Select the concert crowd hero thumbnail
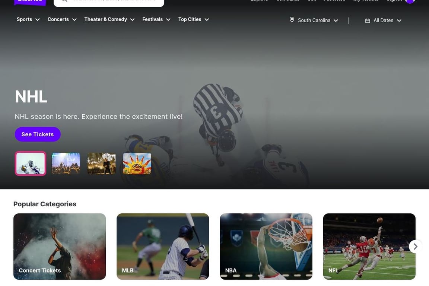 66,163
